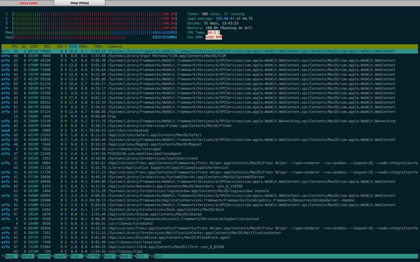Select the Shazam.app process row

pyautogui.click(x=210, y=214)
